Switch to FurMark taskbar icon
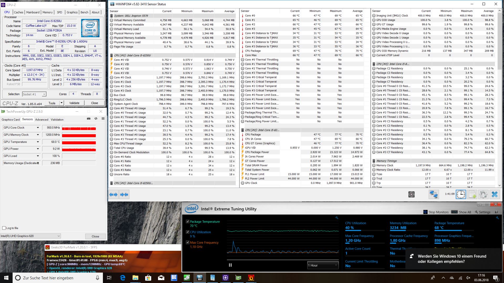The image size is (504, 283). pos(251,278)
